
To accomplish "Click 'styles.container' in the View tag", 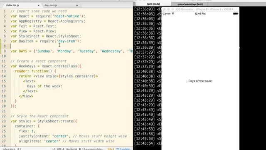I will click(77, 76).
